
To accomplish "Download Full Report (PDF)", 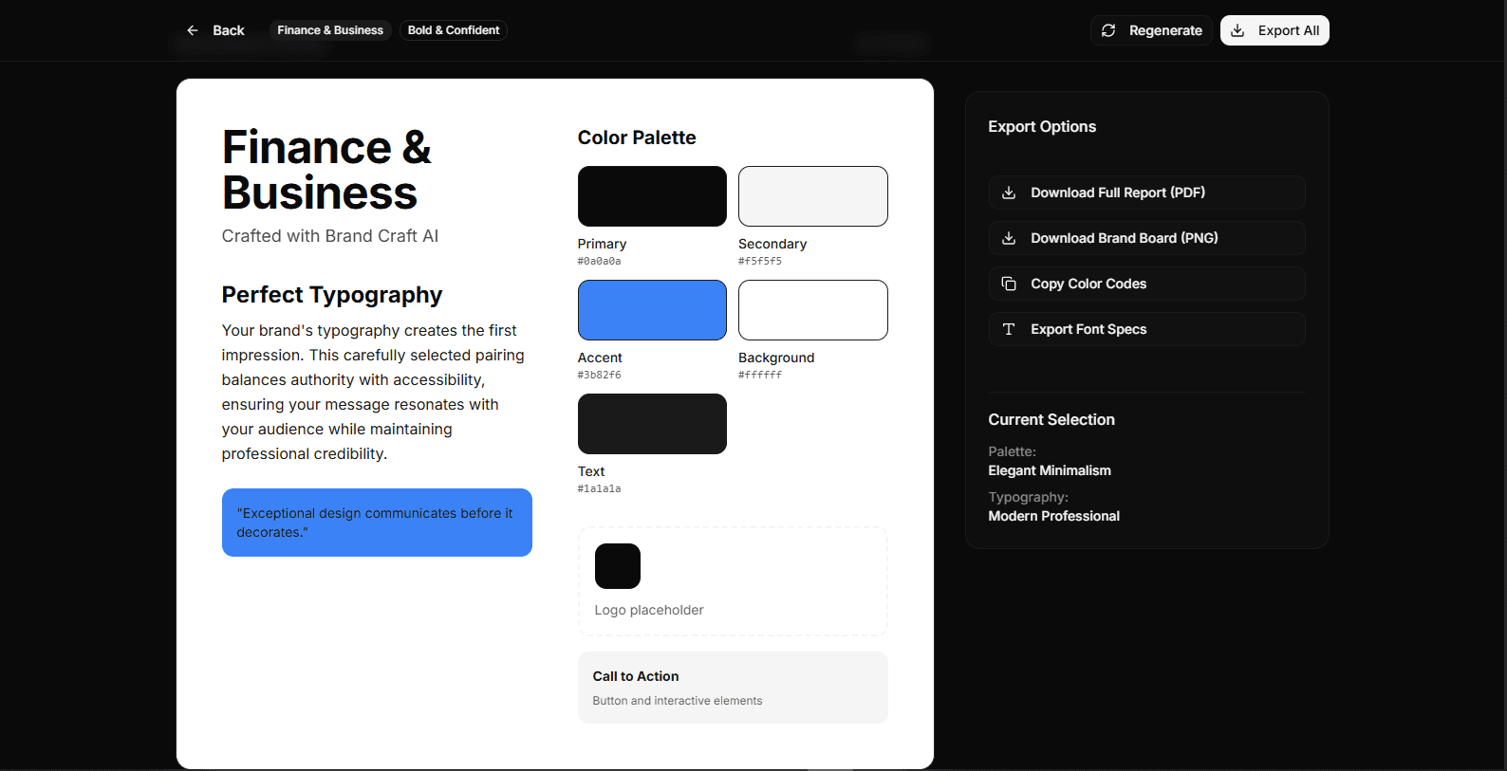I will (1146, 193).
